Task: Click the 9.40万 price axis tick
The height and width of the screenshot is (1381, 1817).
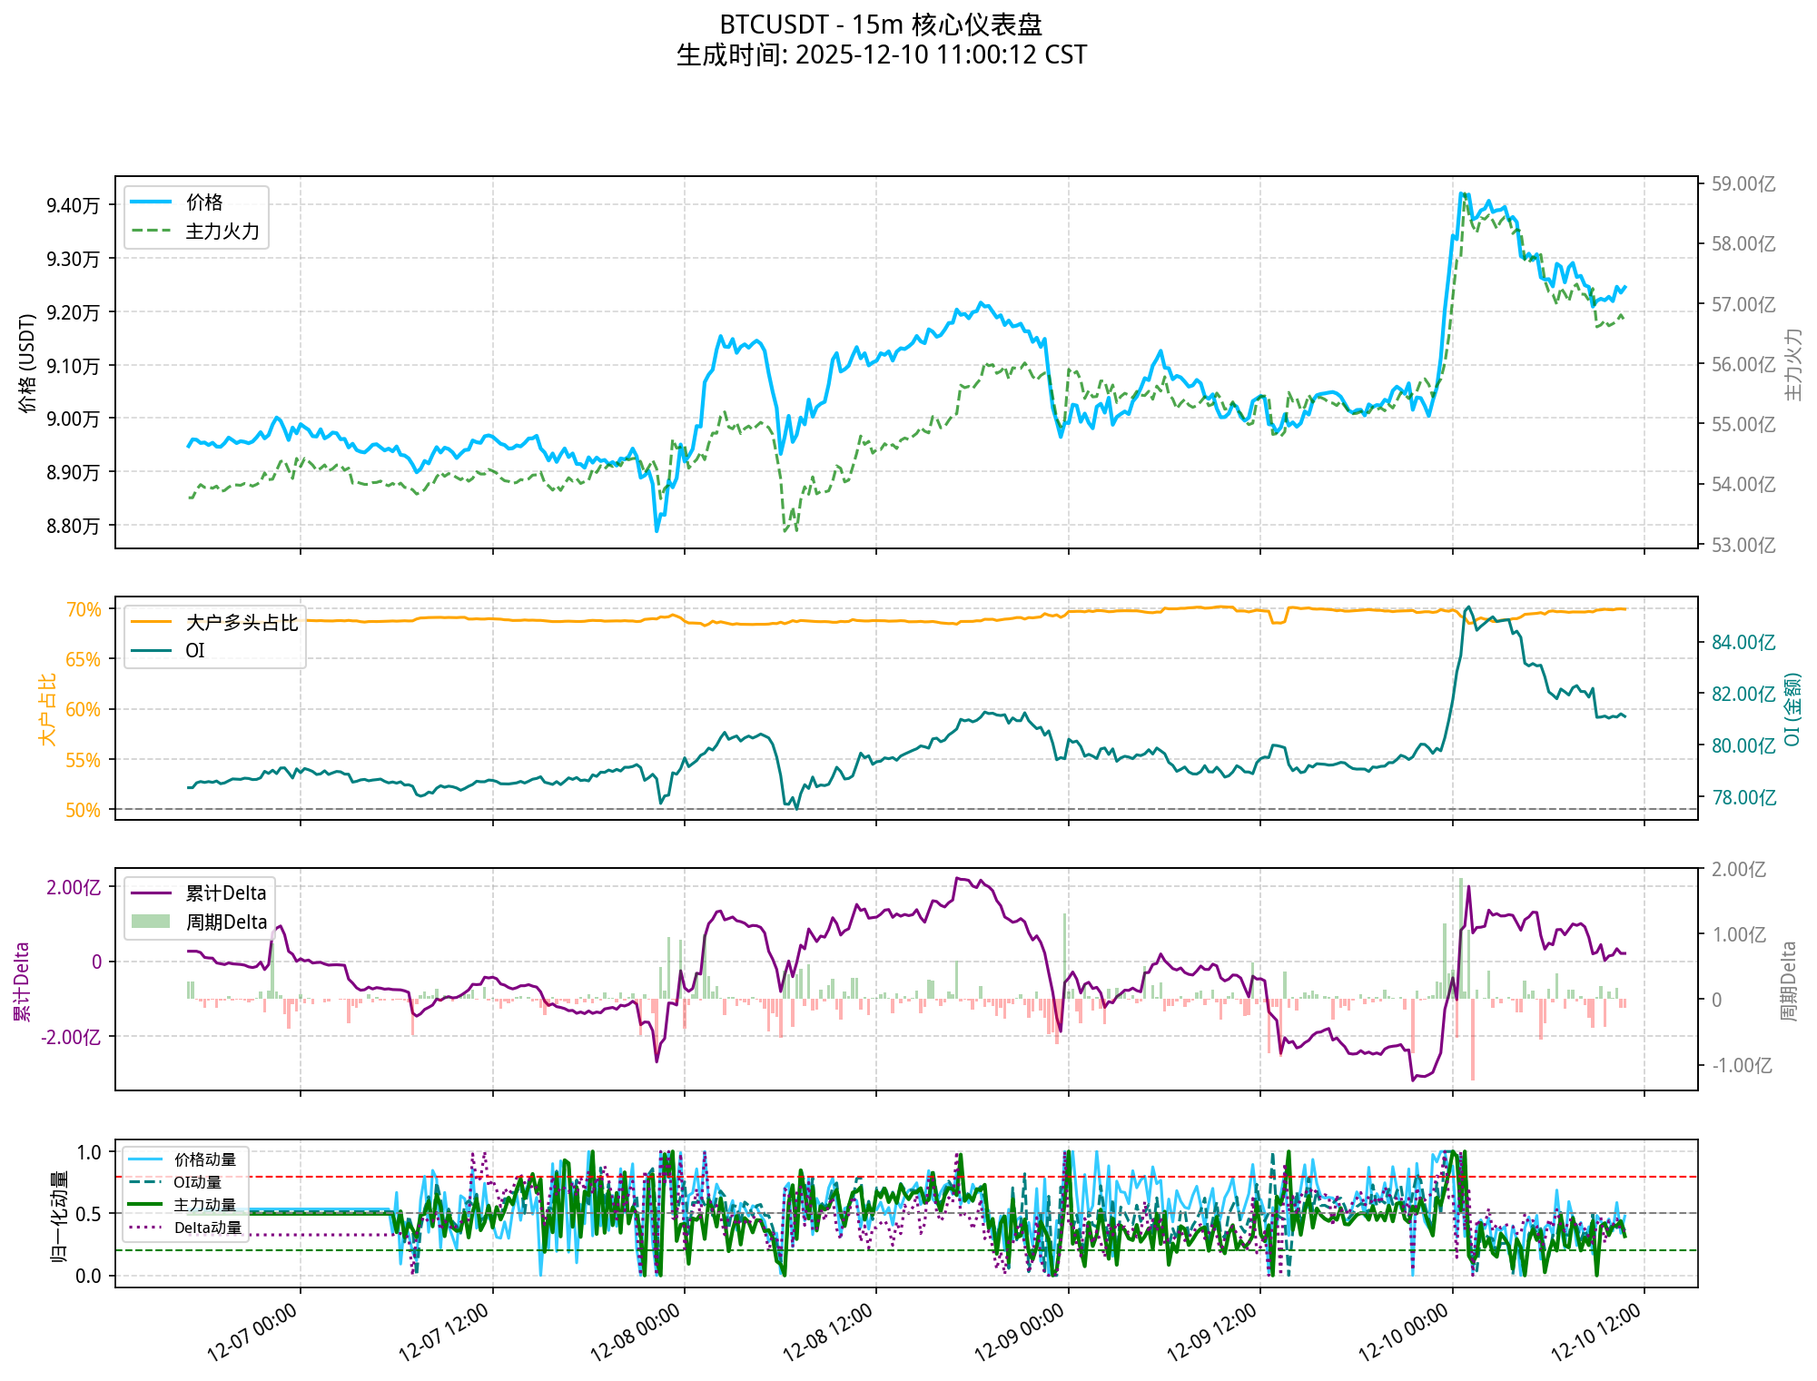Action: [73, 205]
